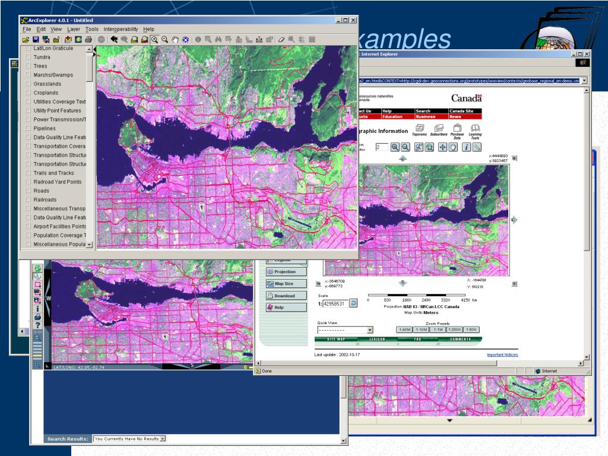Image resolution: width=608 pixels, height=456 pixels.
Task: Check the Railroads layer checkbox
Action: coord(27,200)
